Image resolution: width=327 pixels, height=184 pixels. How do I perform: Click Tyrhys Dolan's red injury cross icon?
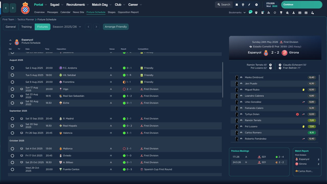tap(297, 114)
